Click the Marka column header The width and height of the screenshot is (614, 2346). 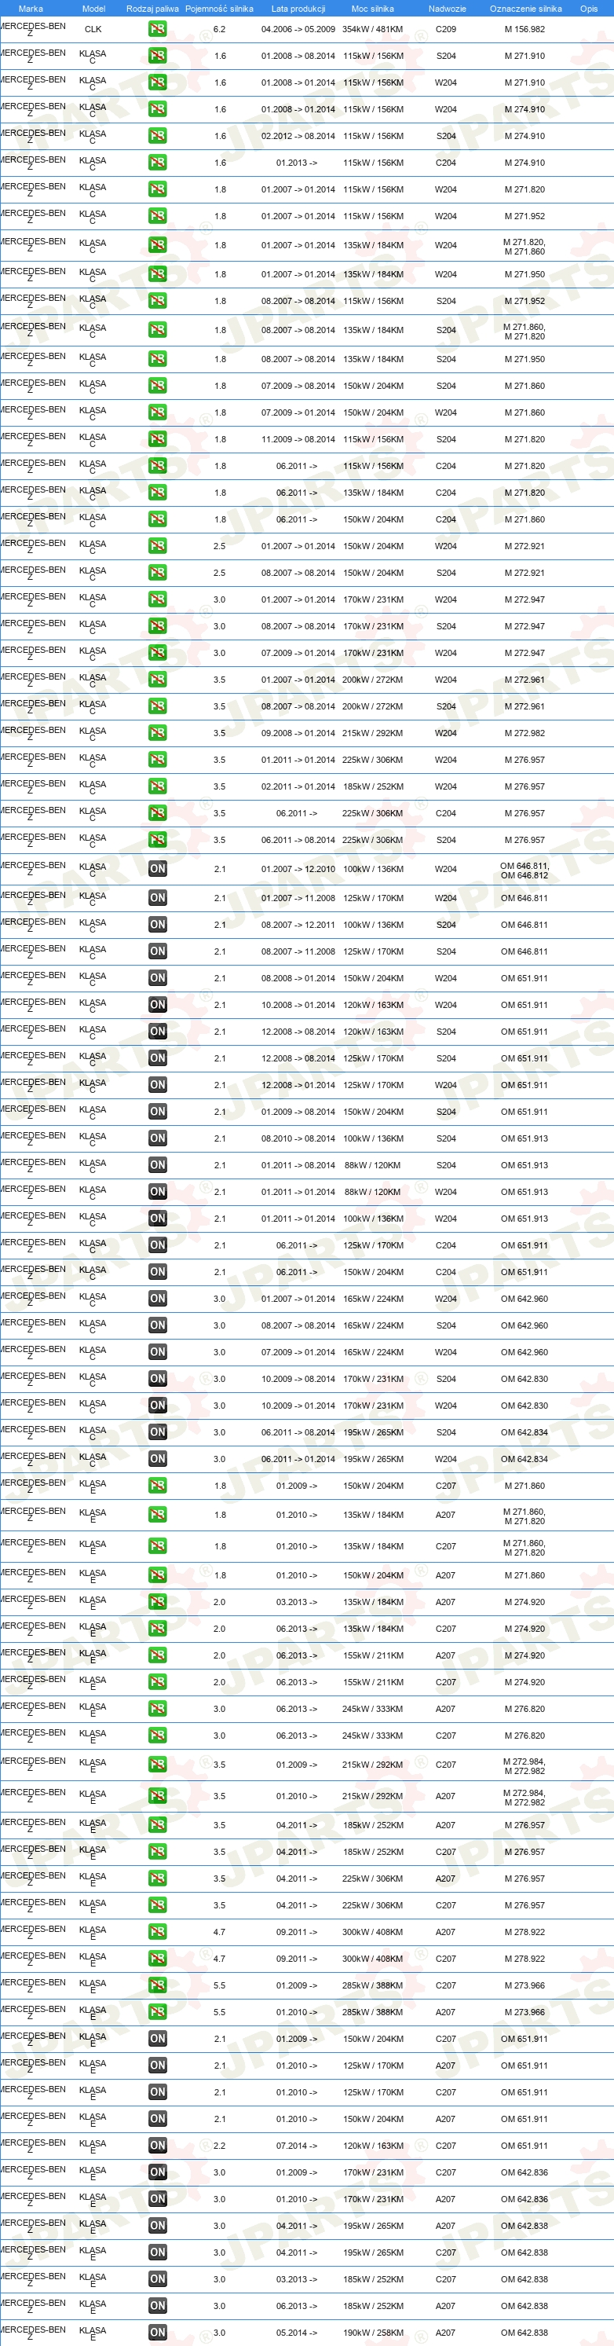(x=30, y=8)
